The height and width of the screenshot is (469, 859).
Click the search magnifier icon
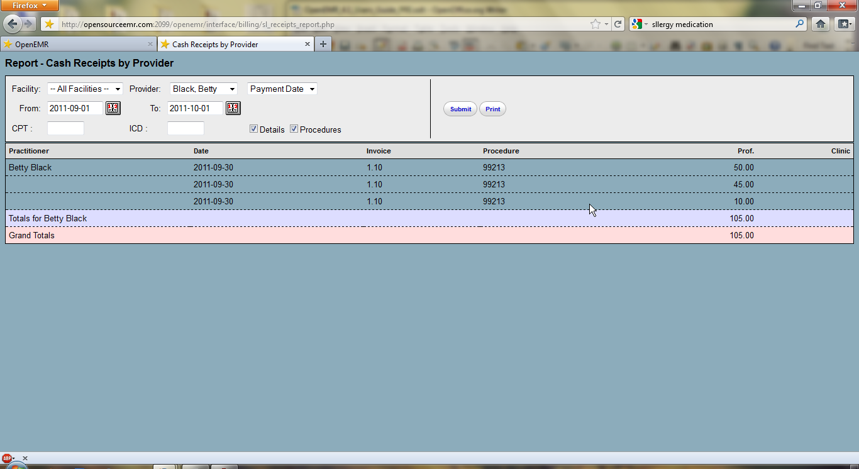[x=799, y=25]
